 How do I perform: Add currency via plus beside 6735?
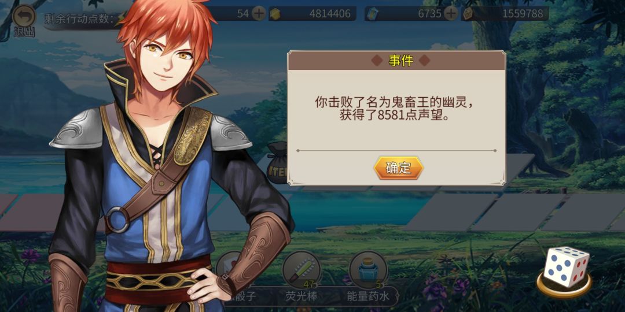[450, 14]
